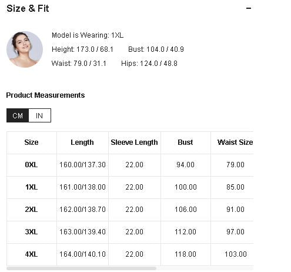Select the 3XL size row

click(130, 232)
